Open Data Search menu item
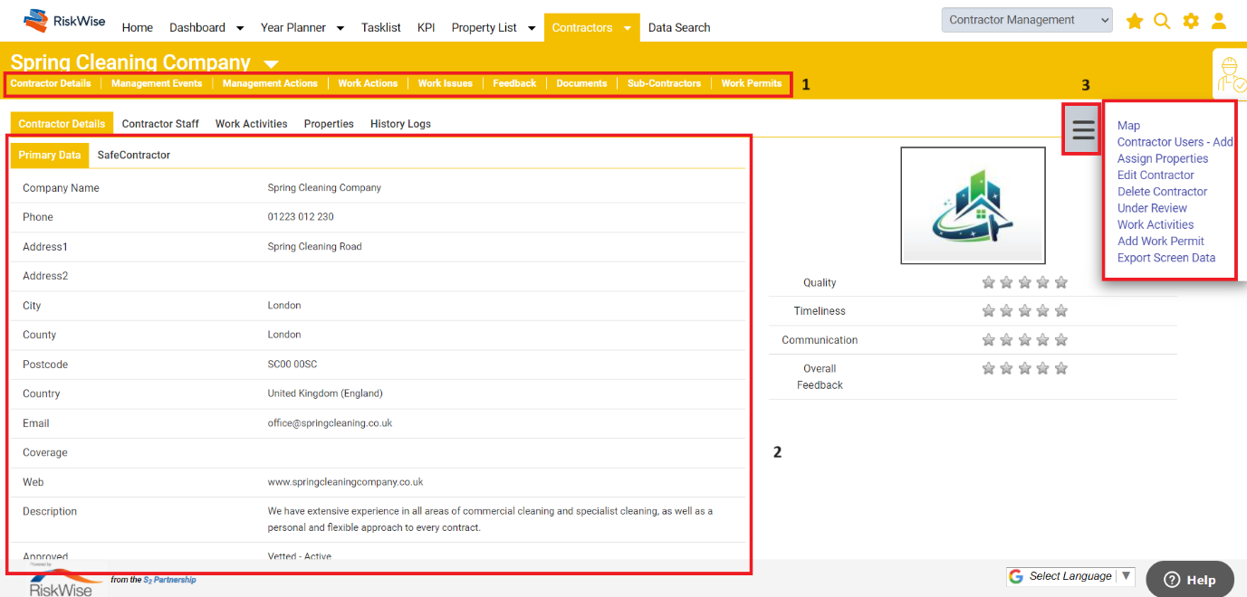1247x597 pixels. pos(679,27)
